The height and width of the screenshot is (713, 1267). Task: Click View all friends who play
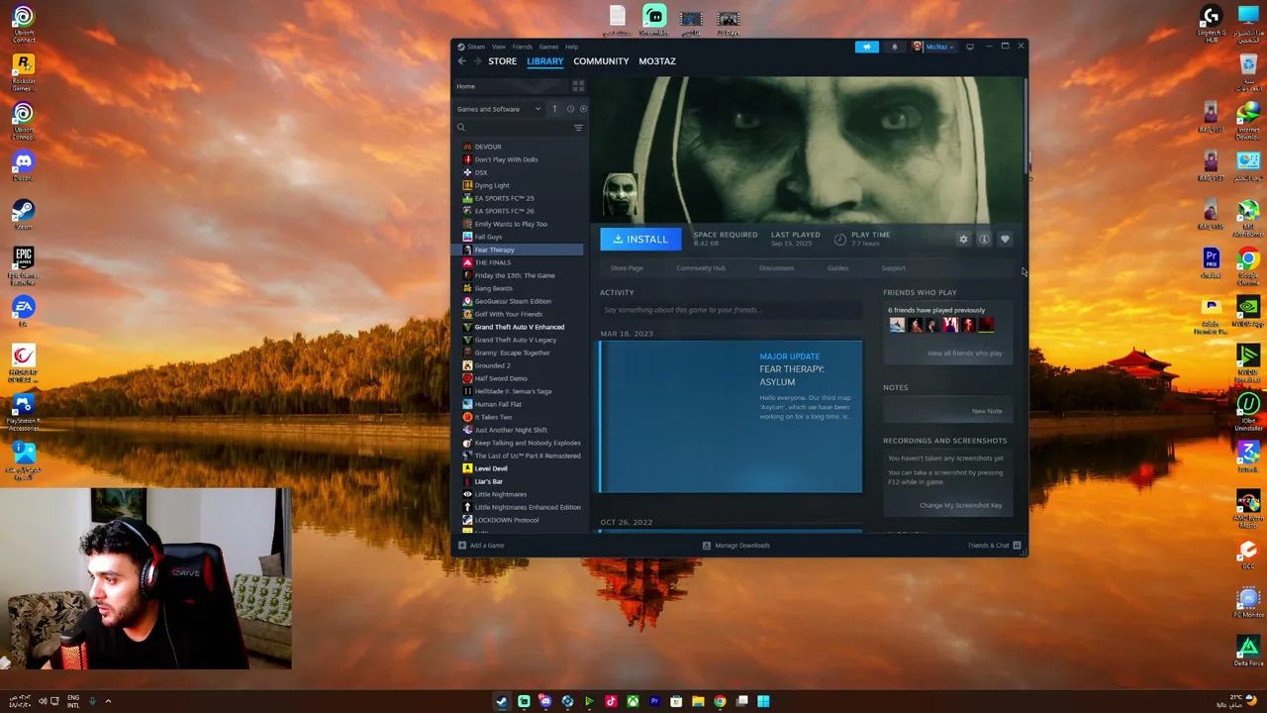[964, 354]
